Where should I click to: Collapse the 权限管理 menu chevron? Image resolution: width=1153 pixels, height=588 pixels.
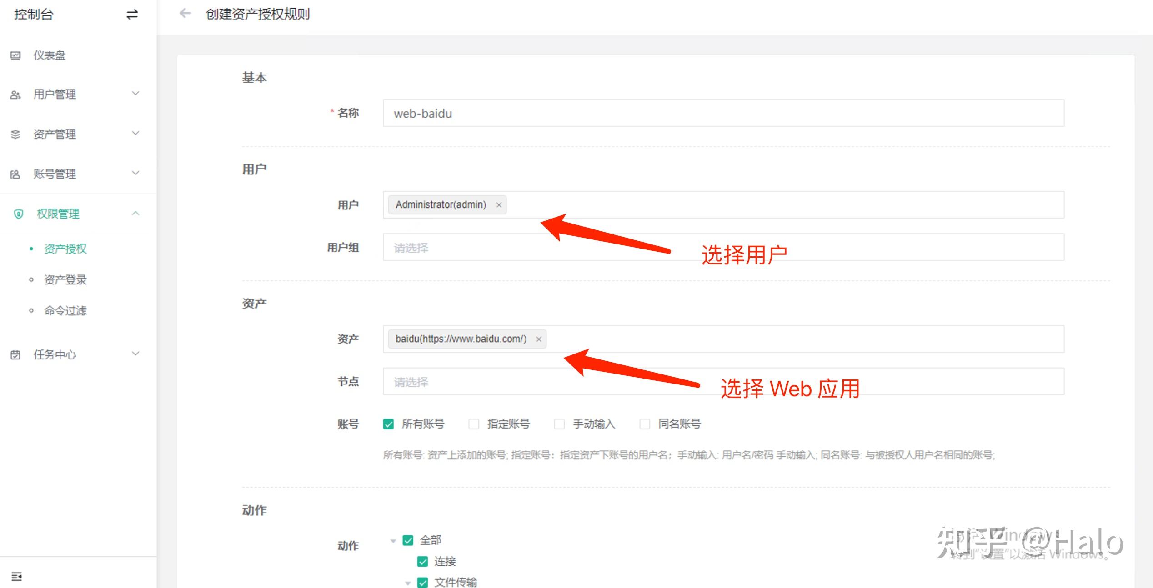tap(135, 213)
